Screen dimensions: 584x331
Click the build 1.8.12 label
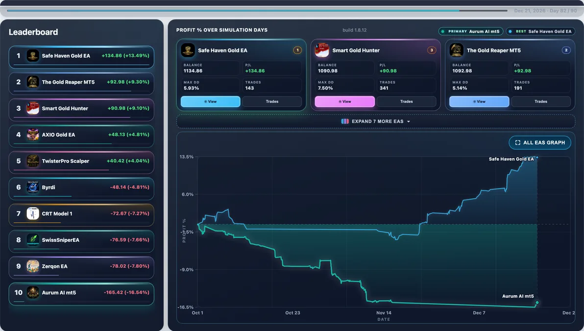[x=355, y=30]
